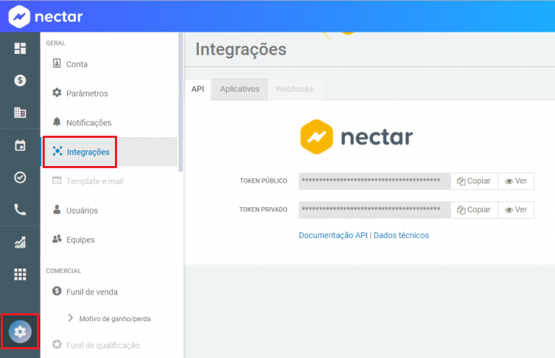Click the settings menu vertical scrollbar

click(x=181, y=102)
